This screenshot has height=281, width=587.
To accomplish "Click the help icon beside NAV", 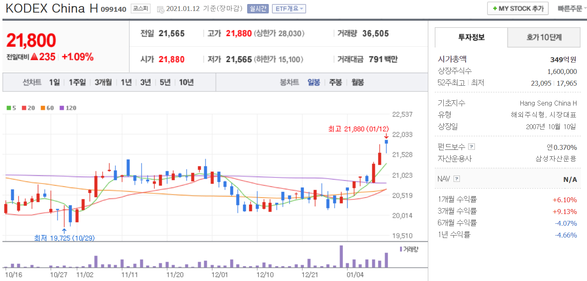I will pyautogui.click(x=457, y=179).
